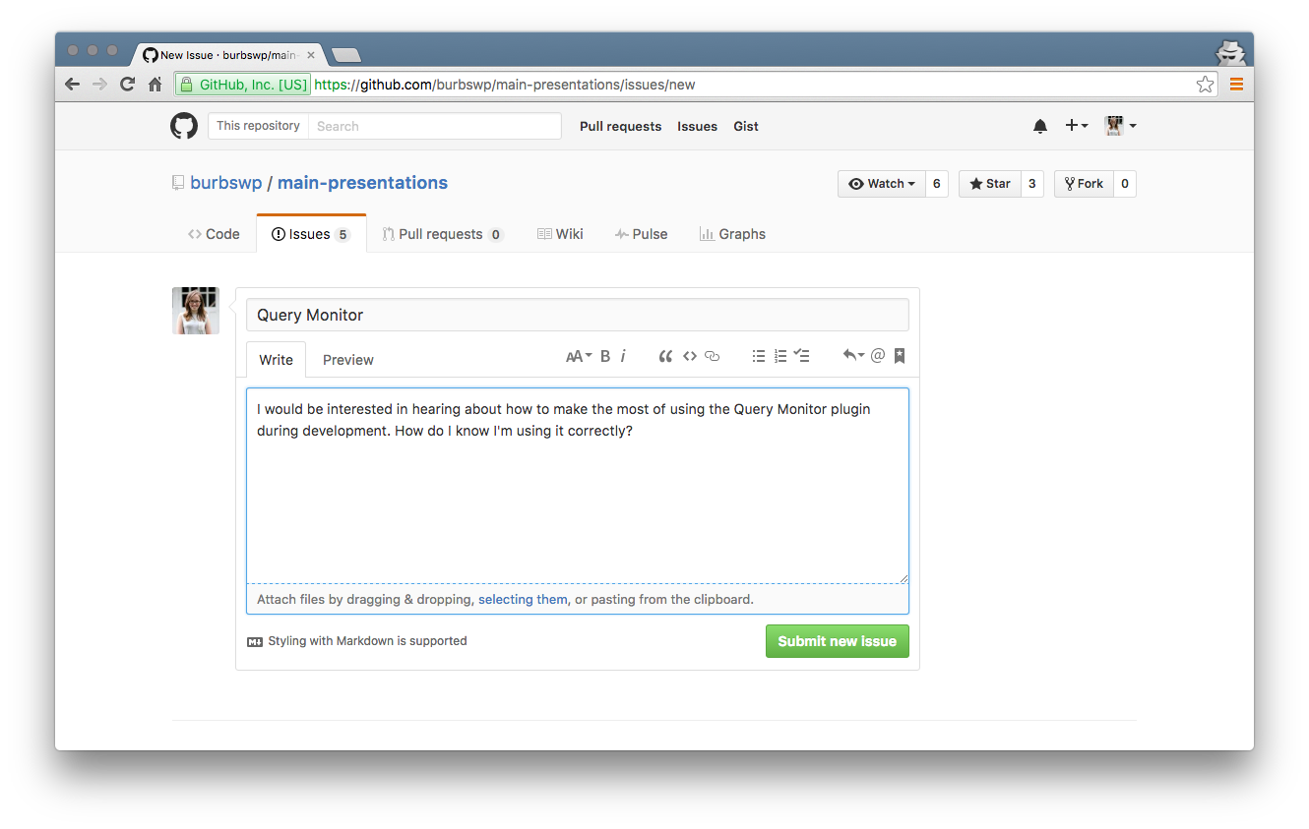The width and height of the screenshot is (1309, 829).
Task: Apply italic formatting to text
Action: (623, 356)
